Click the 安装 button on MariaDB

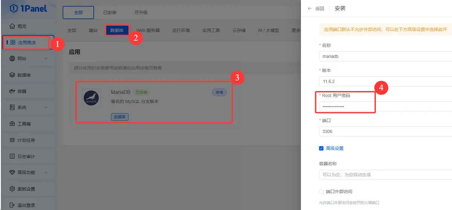click(219, 92)
